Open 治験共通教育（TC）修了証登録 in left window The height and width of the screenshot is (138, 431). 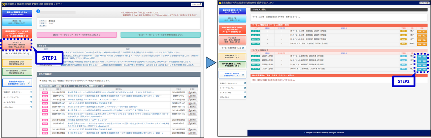click(x=16, y=63)
